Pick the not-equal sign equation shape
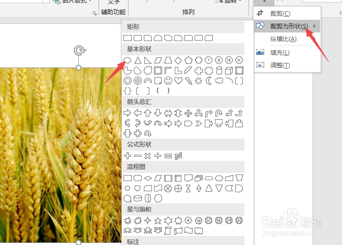The image size is (342, 245). pos(178,156)
